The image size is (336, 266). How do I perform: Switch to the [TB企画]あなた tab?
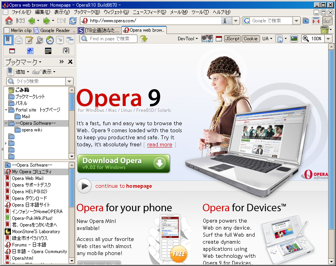coord(99,31)
